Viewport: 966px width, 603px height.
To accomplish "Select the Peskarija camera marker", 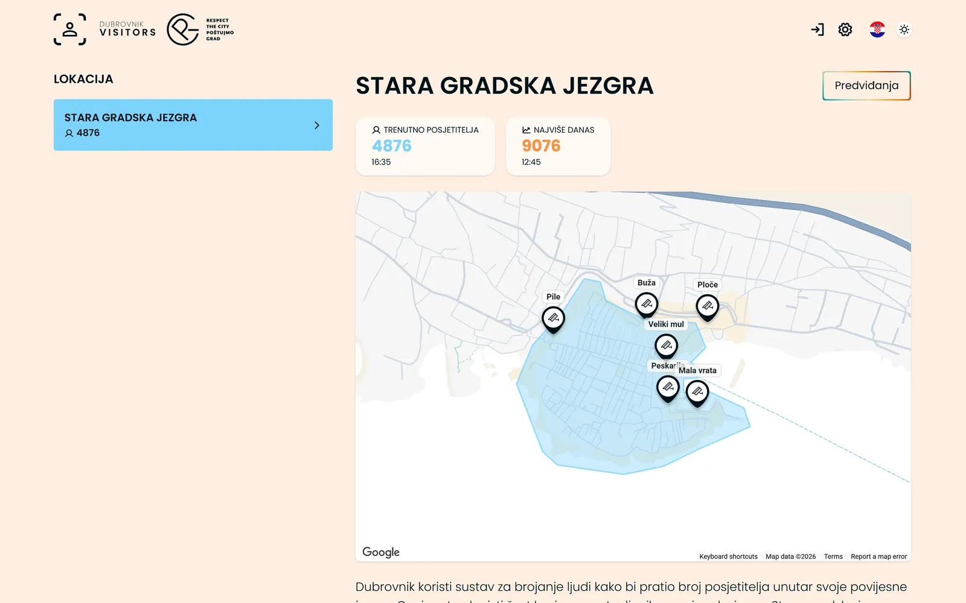I will [x=668, y=388].
